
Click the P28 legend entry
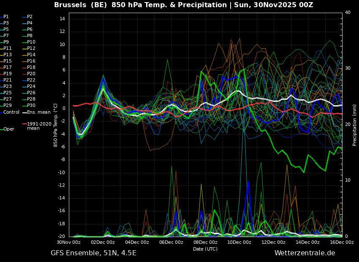[31, 99]
